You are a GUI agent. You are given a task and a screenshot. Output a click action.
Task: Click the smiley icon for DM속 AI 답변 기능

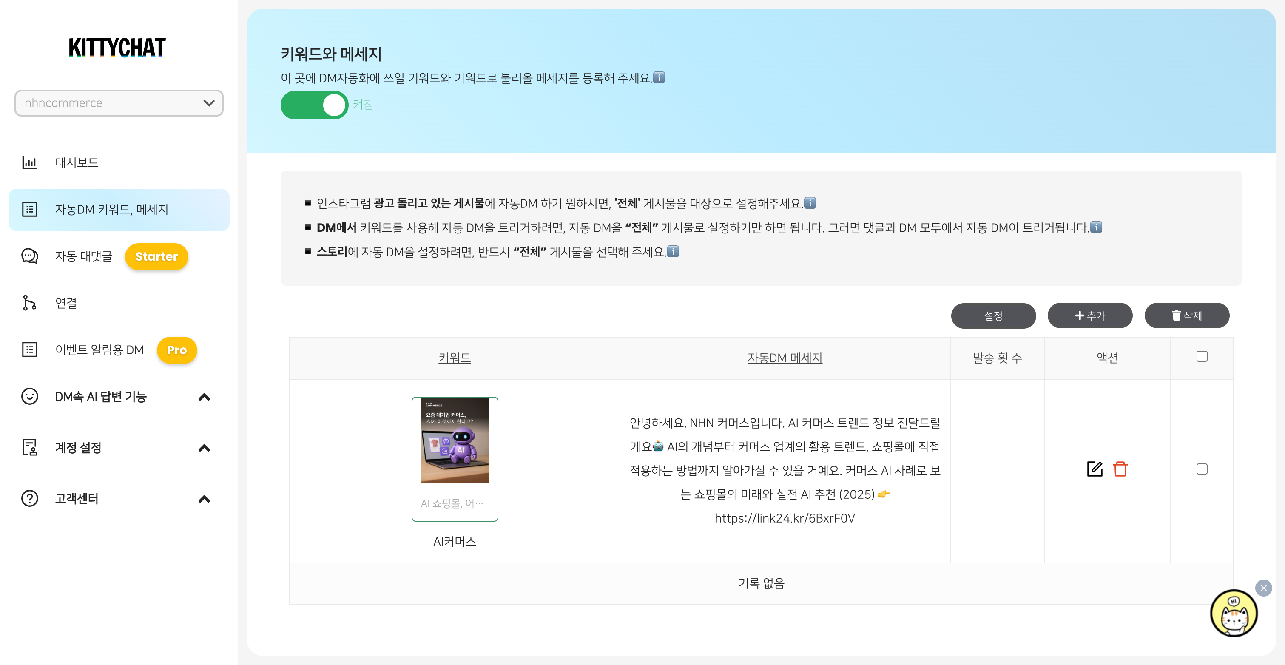(x=30, y=397)
